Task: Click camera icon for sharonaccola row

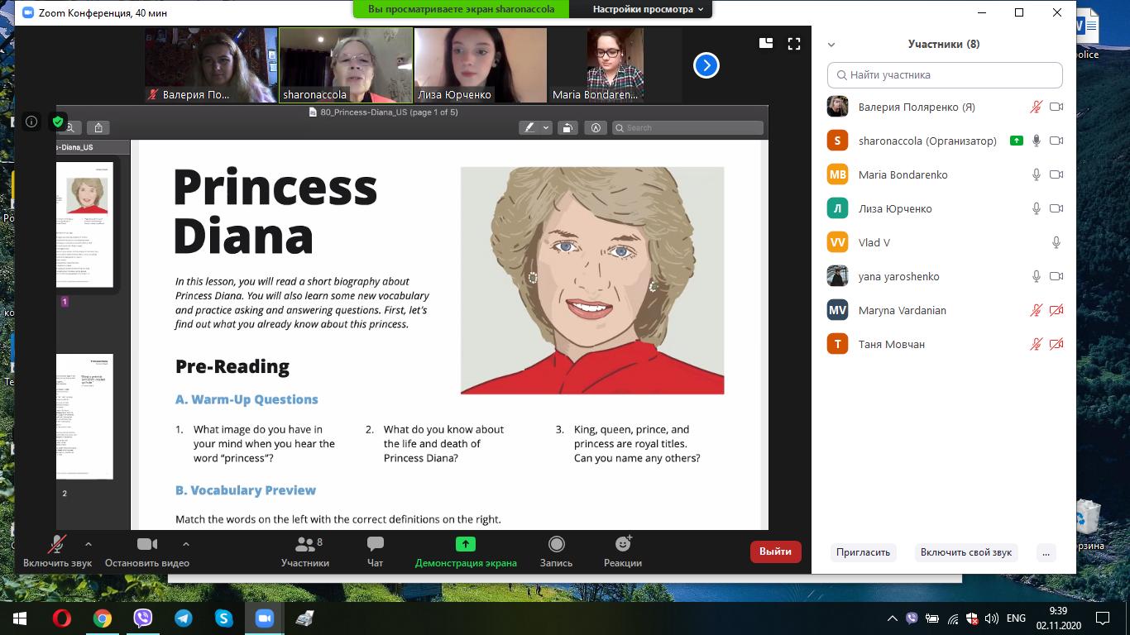Action: 1056,141
